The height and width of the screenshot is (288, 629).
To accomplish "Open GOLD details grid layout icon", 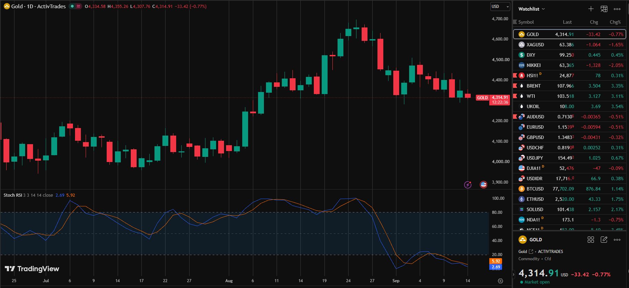I will click(x=591, y=240).
